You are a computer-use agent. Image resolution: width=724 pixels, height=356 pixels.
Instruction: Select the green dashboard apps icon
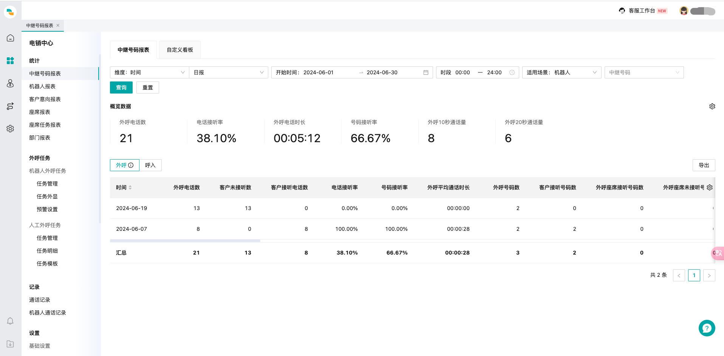pyautogui.click(x=10, y=60)
